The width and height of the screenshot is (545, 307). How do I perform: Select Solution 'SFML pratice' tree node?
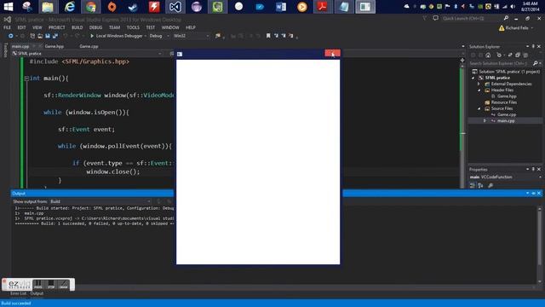[x=506, y=72]
